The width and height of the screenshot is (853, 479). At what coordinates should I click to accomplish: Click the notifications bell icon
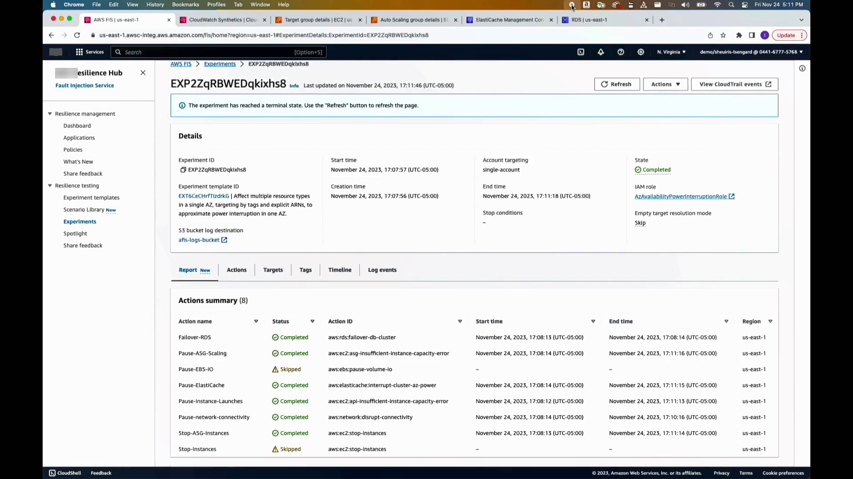(601, 52)
